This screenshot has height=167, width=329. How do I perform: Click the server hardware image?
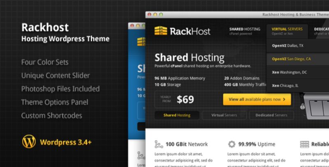click(315, 107)
